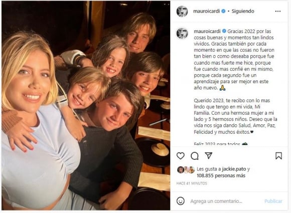Click the HACE 41 MINUTOS timestamp
Screen dimensions: 291x213
click(192, 183)
